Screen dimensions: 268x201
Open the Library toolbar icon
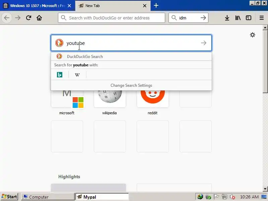[238, 18]
